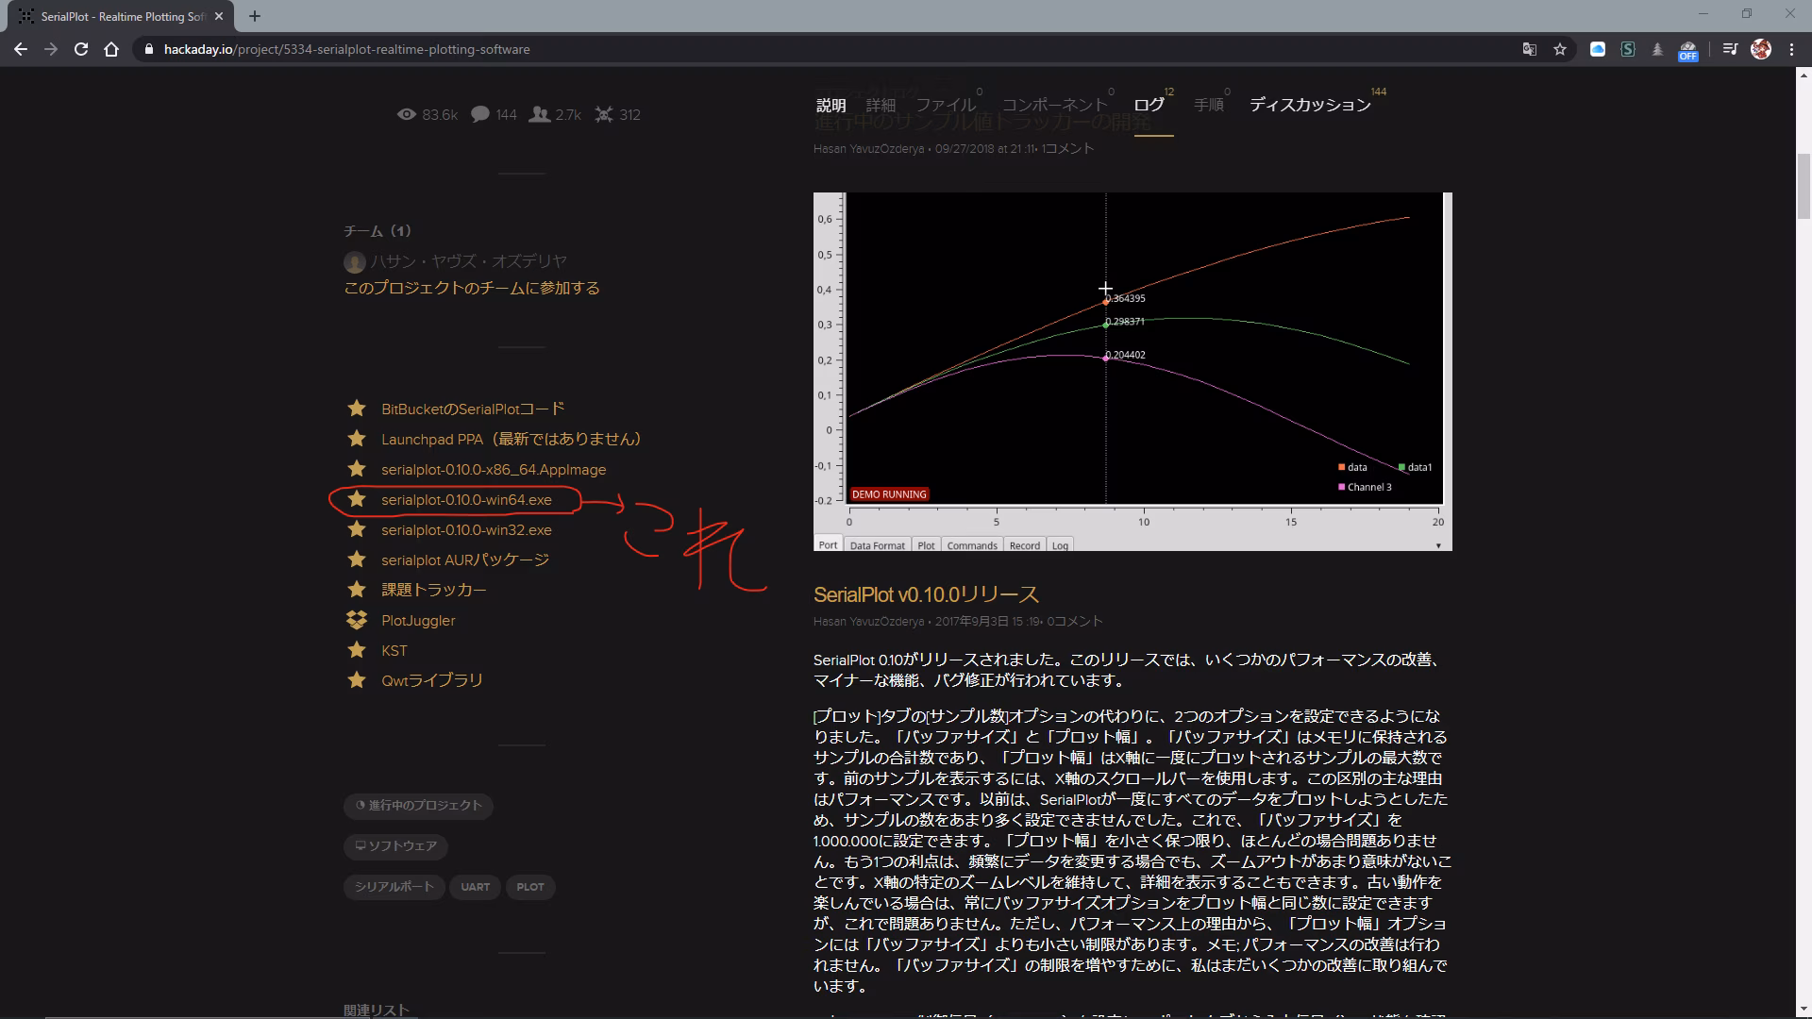Open the Chrome three-dot menu

tap(1792, 49)
